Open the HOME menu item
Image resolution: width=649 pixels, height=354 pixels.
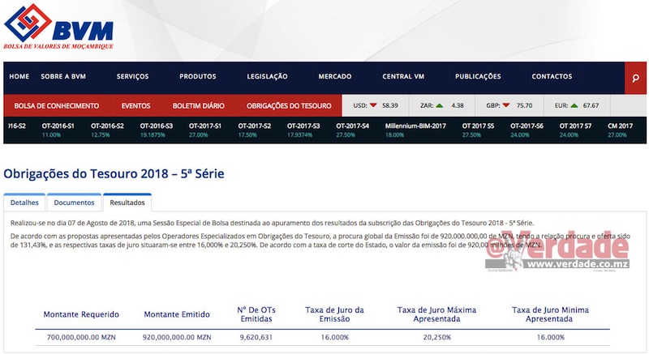pyautogui.click(x=19, y=77)
